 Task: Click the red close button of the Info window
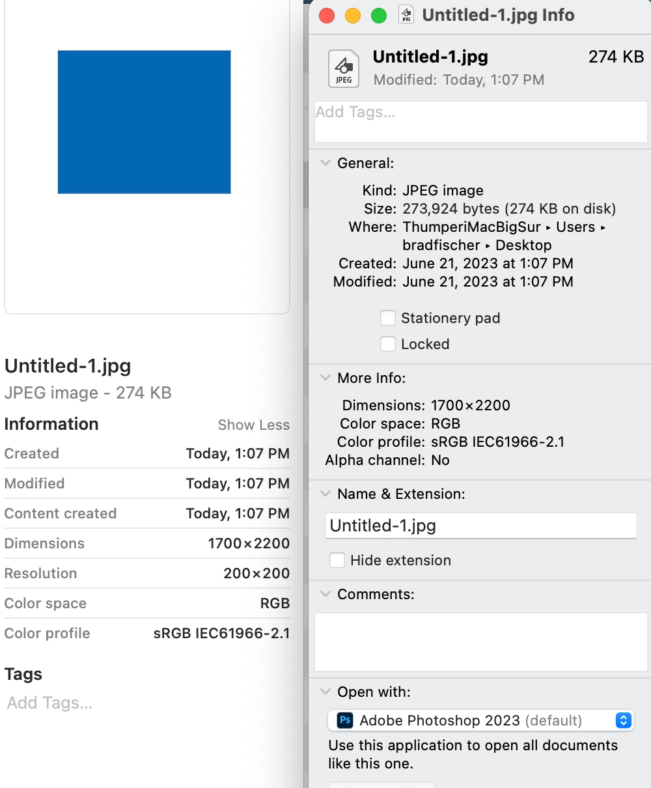(x=327, y=16)
